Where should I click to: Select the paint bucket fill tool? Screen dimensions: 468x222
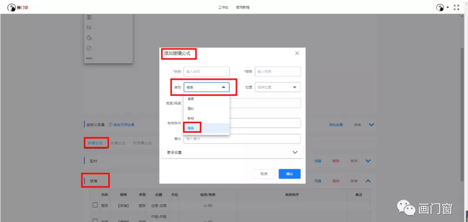click(x=89, y=38)
